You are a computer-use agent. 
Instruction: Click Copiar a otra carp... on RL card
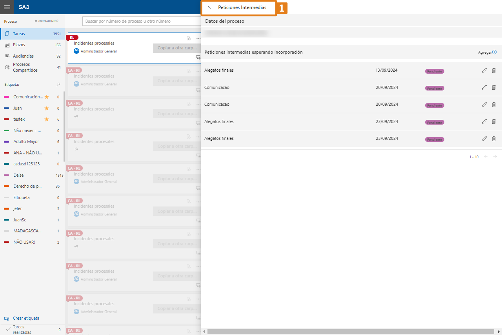(x=177, y=48)
